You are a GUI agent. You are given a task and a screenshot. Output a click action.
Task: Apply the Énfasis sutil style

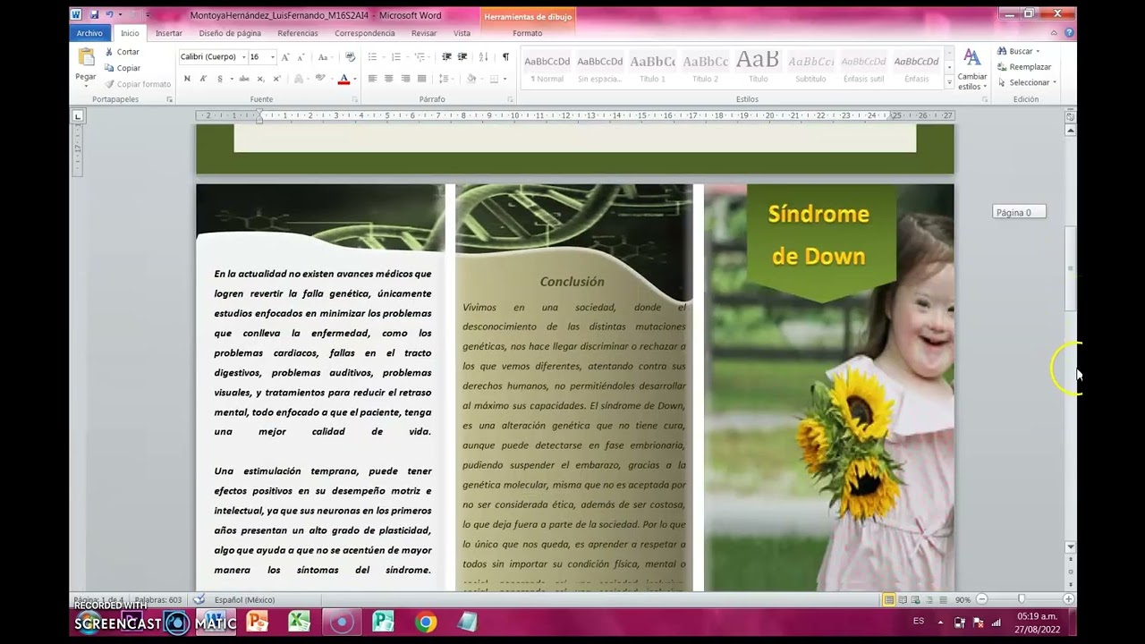[863, 68]
